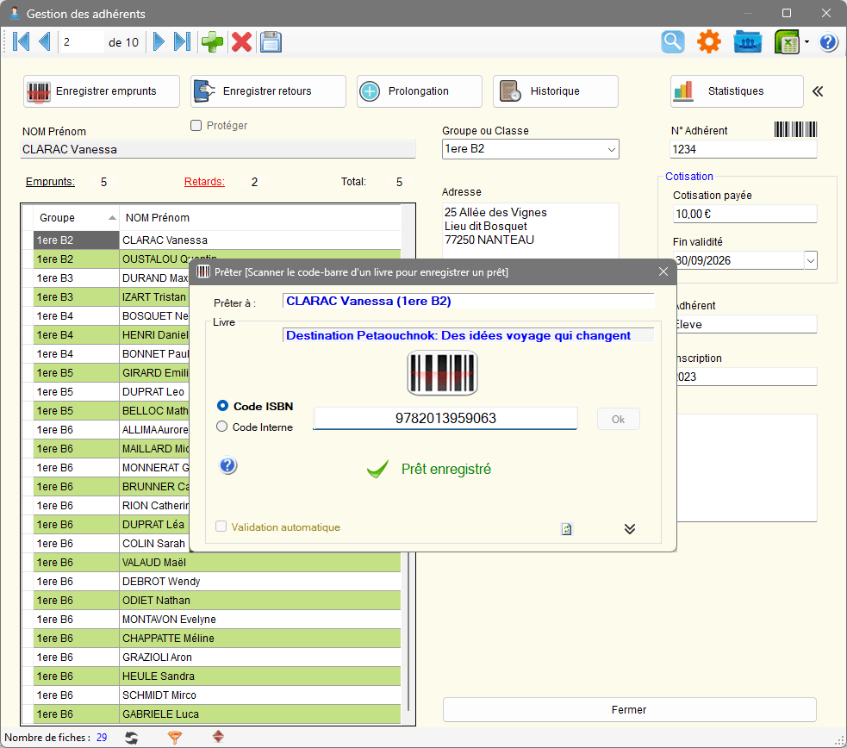
Task: Click the Emprunts link
Action: point(50,182)
